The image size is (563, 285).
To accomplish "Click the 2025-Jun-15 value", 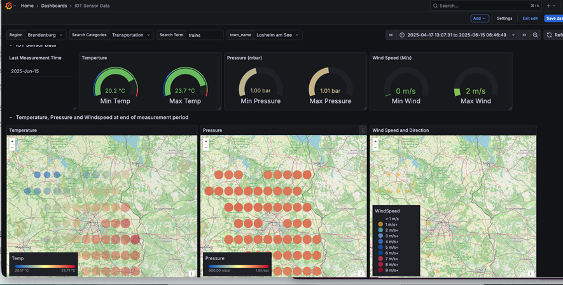I will tap(25, 71).
